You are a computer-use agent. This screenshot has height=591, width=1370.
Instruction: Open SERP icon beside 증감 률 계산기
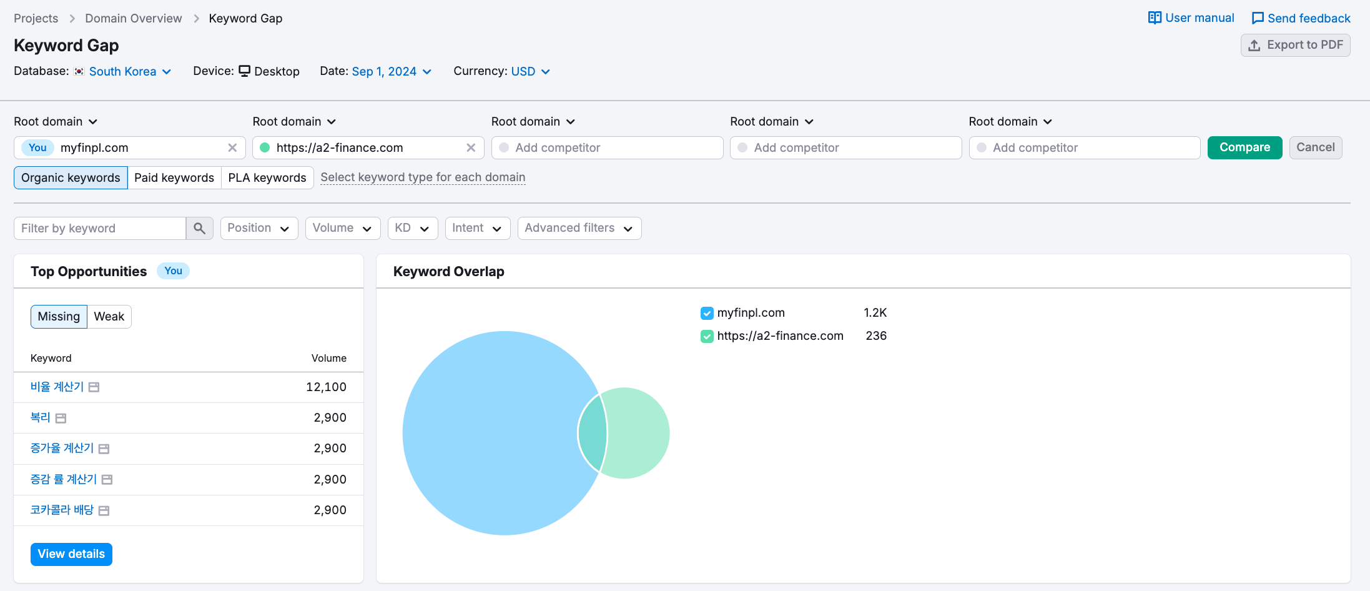pyautogui.click(x=107, y=480)
